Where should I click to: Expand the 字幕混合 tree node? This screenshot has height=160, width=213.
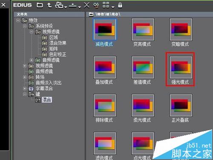[25, 89]
